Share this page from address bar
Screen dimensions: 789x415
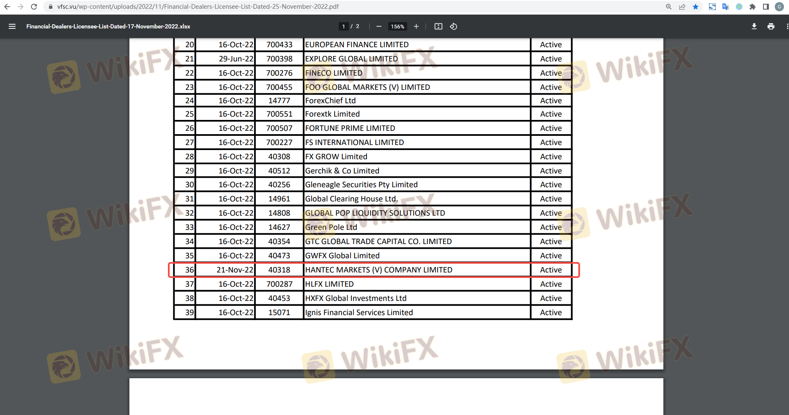[682, 7]
